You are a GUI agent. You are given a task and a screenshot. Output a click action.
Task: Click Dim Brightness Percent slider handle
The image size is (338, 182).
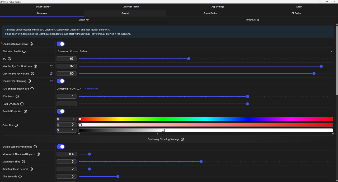click(x=90, y=169)
